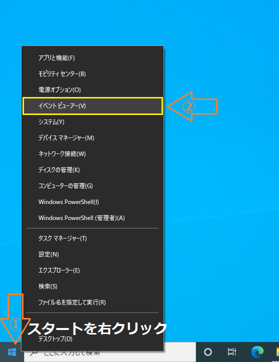The image size is (279, 362).
Task: Click the search magnifier icon
Action: click(34, 353)
